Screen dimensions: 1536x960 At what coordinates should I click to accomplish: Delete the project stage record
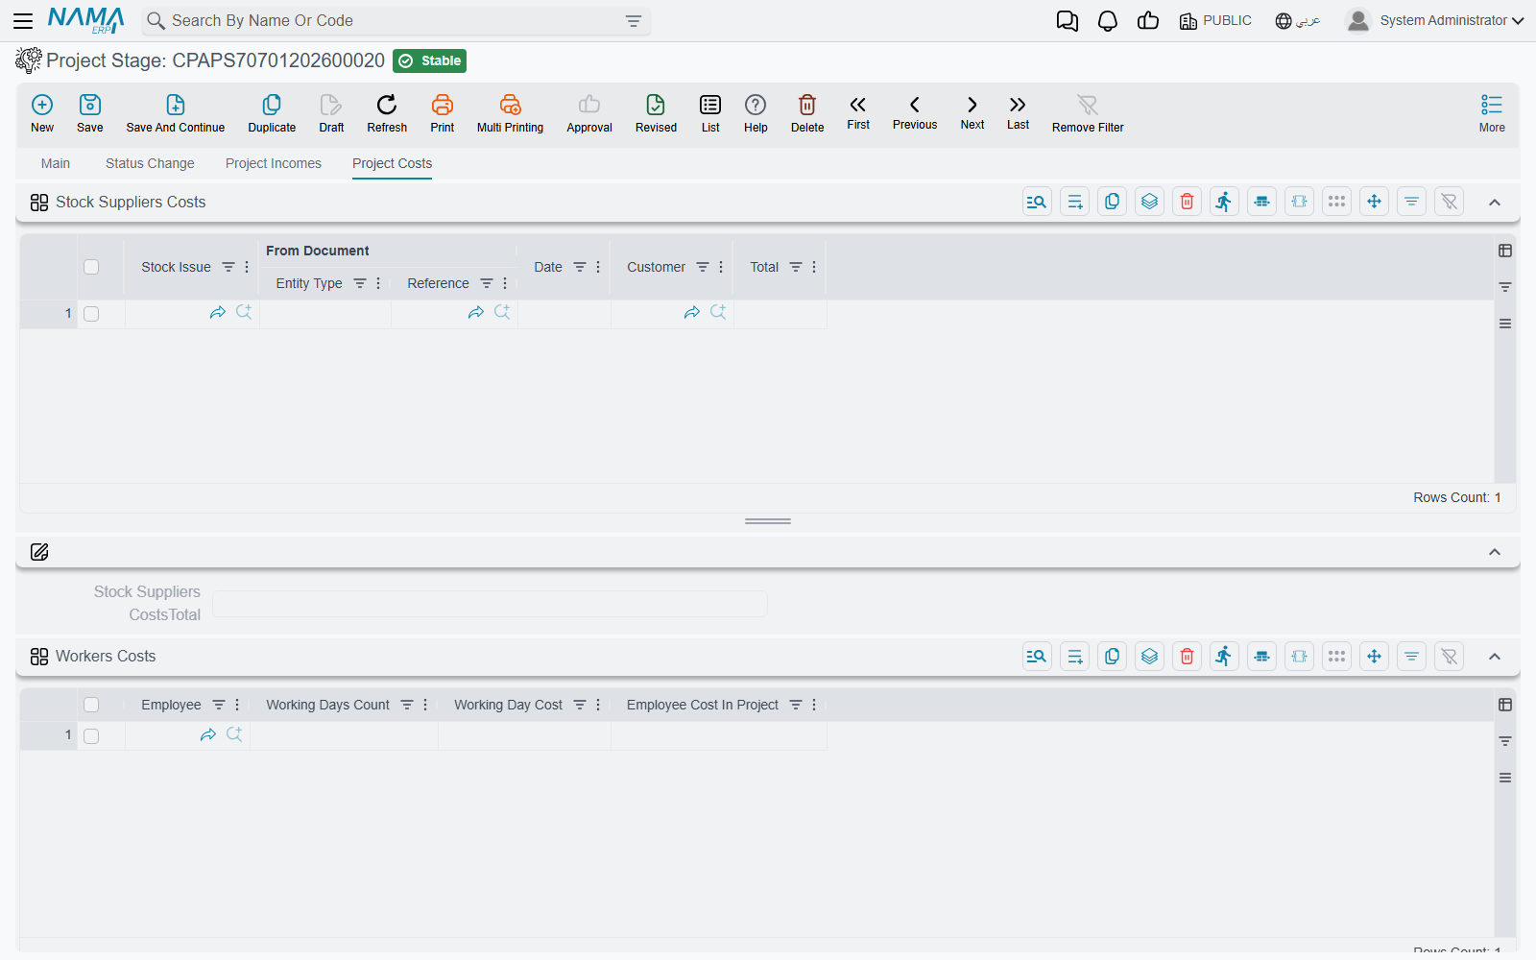click(x=807, y=113)
